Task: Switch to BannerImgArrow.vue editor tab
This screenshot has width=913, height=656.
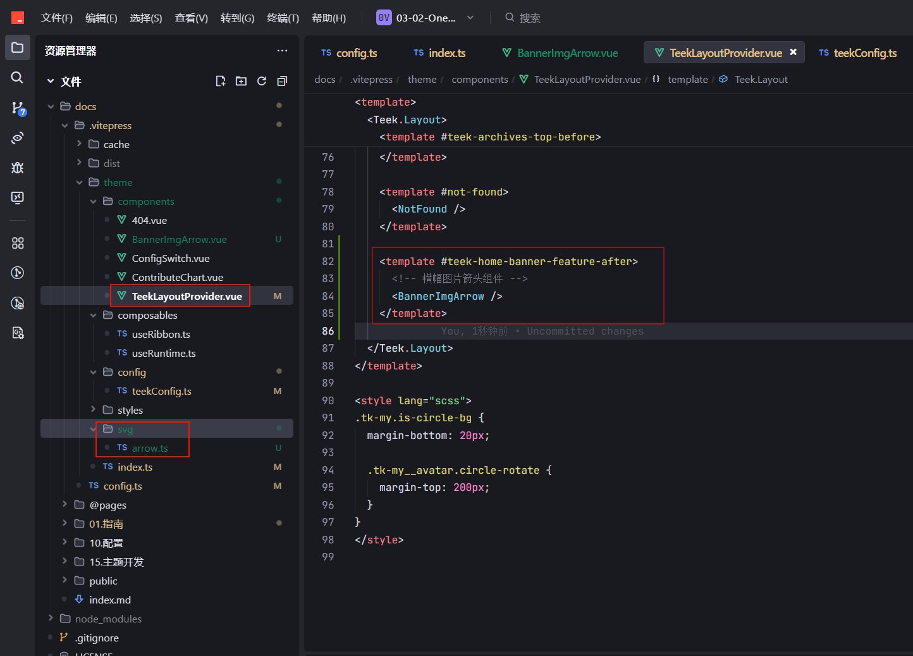Action: (560, 53)
